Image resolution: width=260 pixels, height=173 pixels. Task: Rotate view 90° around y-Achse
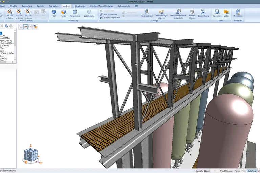click(19, 14)
